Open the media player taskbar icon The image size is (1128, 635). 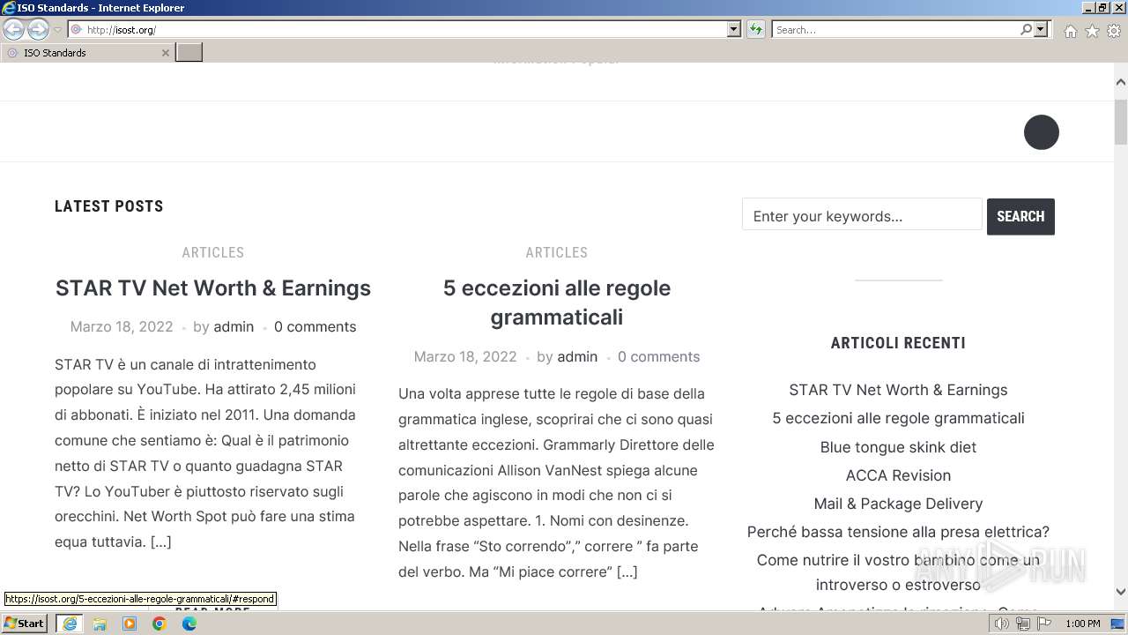[x=130, y=624]
